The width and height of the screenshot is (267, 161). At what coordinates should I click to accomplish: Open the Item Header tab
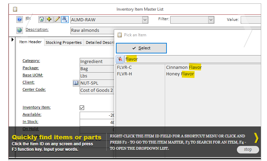[30, 42]
